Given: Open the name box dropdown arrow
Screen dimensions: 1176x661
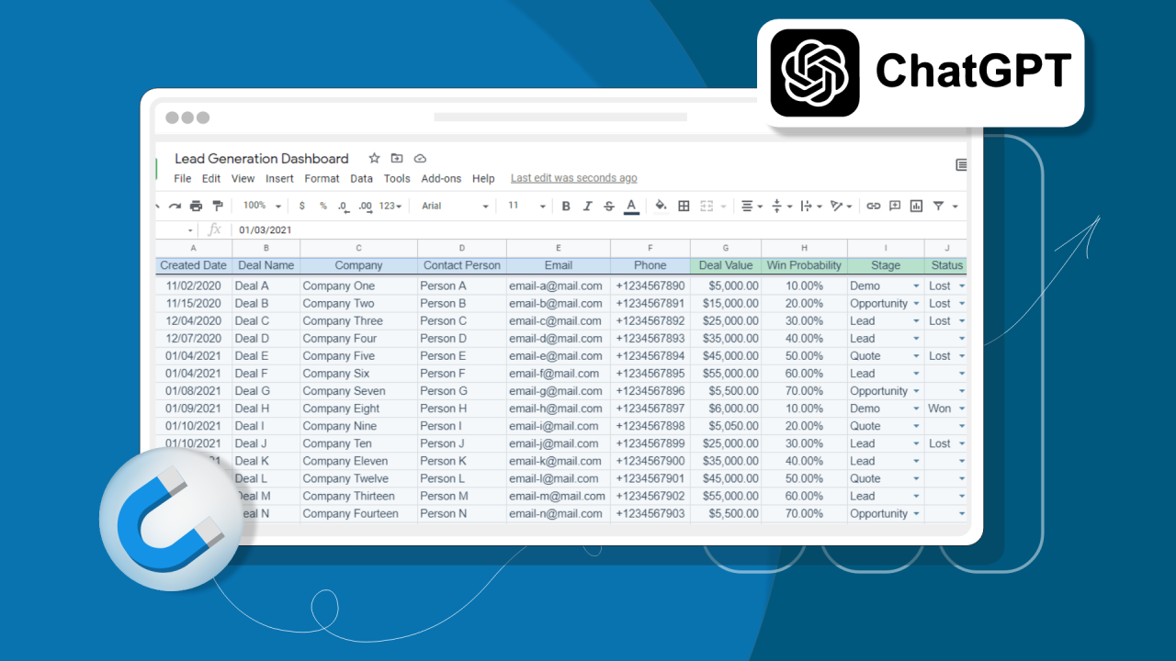Looking at the screenshot, I should pyautogui.click(x=190, y=230).
